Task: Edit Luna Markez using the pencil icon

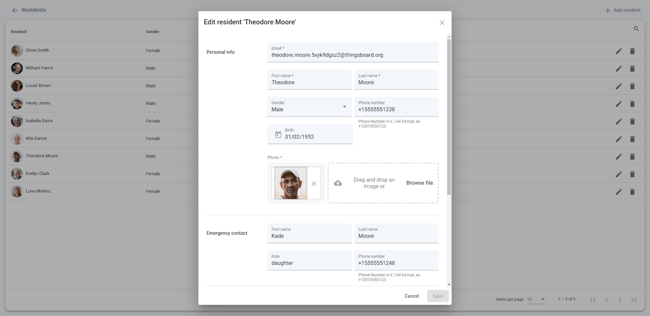Action: (619, 192)
